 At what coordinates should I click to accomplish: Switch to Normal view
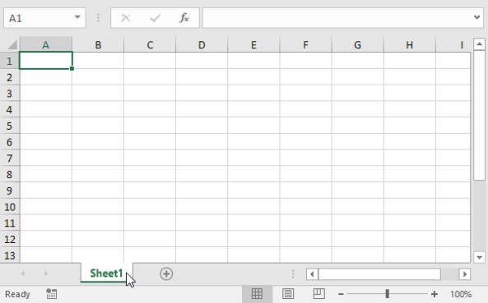coord(257,294)
